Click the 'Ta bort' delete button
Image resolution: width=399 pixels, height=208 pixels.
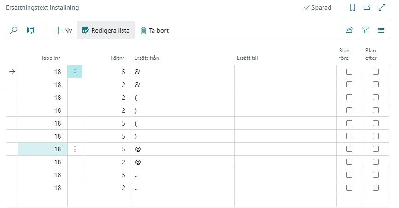[154, 30]
